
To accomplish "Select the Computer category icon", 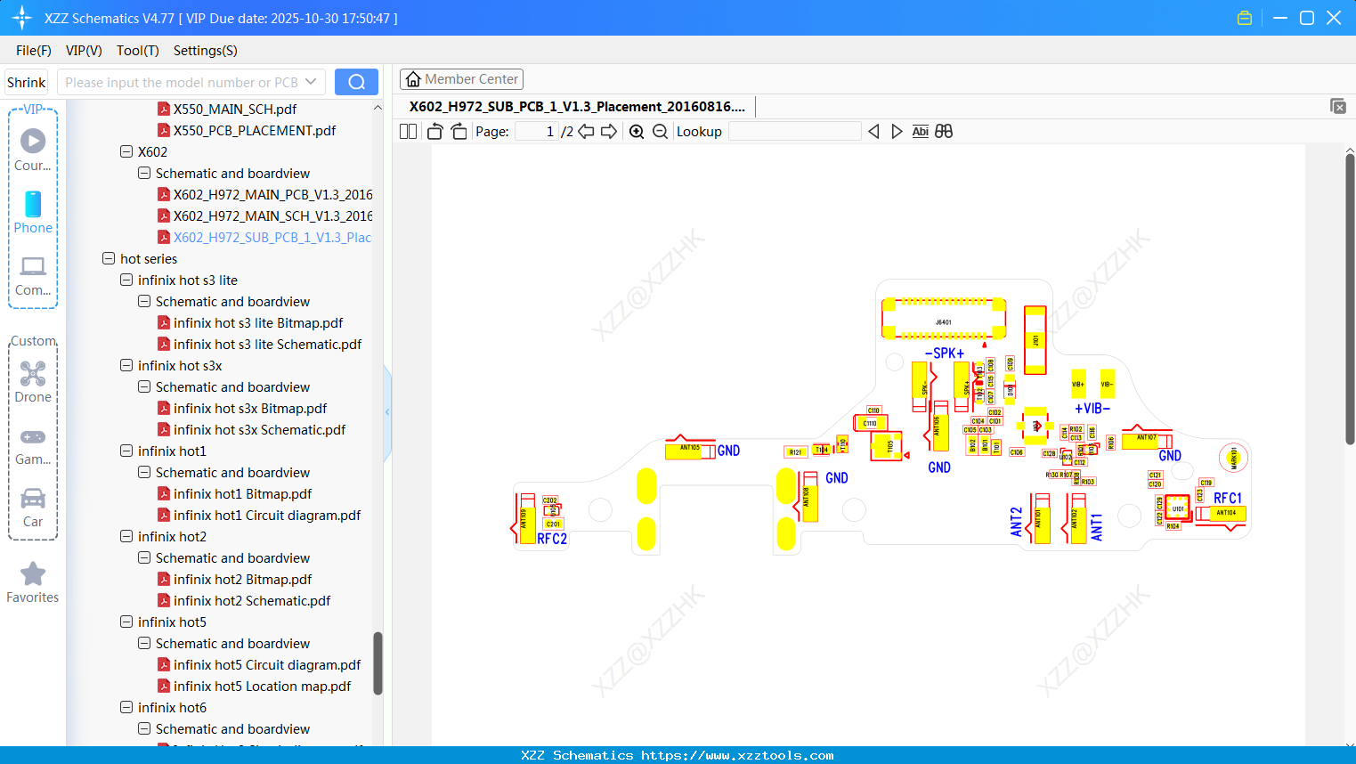I will (33, 275).
